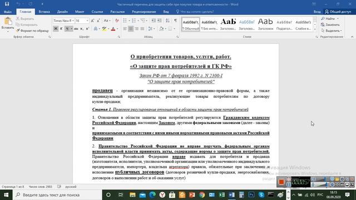
Task: Toggle subscript formatting
Action: (82, 29)
